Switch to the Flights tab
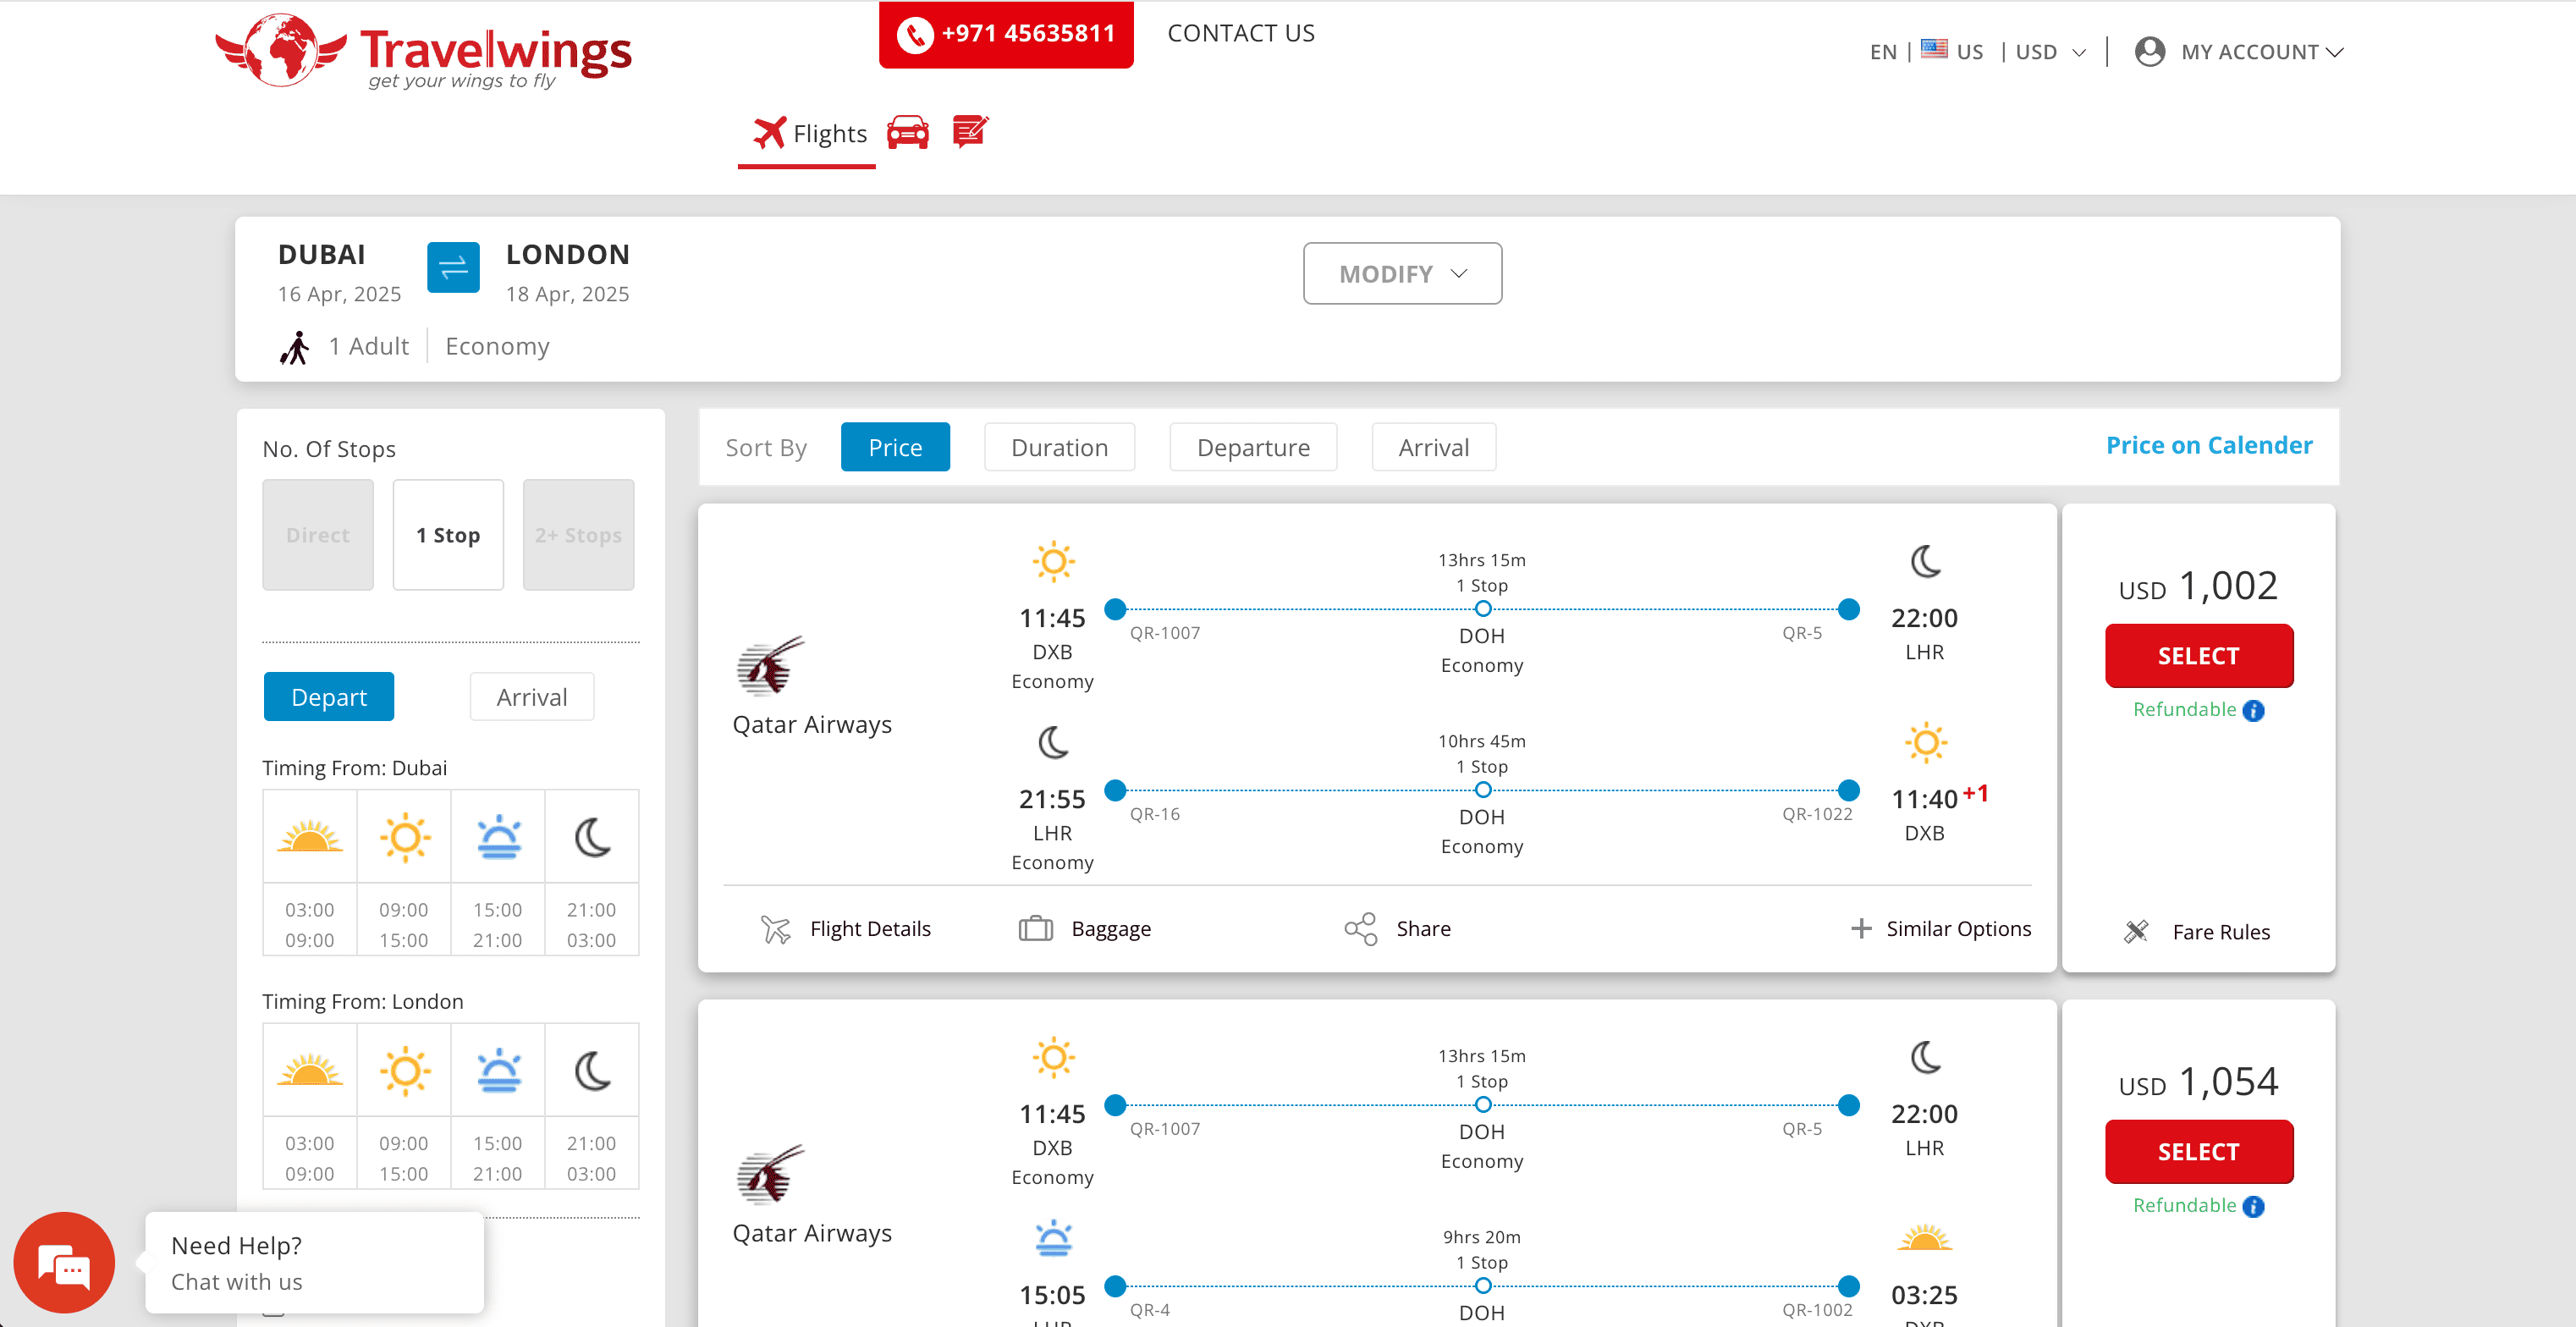This screenshot has height=1327, width=2576. click(808, 134)
